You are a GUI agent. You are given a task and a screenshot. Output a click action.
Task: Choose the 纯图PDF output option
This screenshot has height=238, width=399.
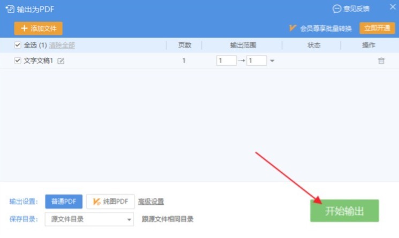click(110, 202)
